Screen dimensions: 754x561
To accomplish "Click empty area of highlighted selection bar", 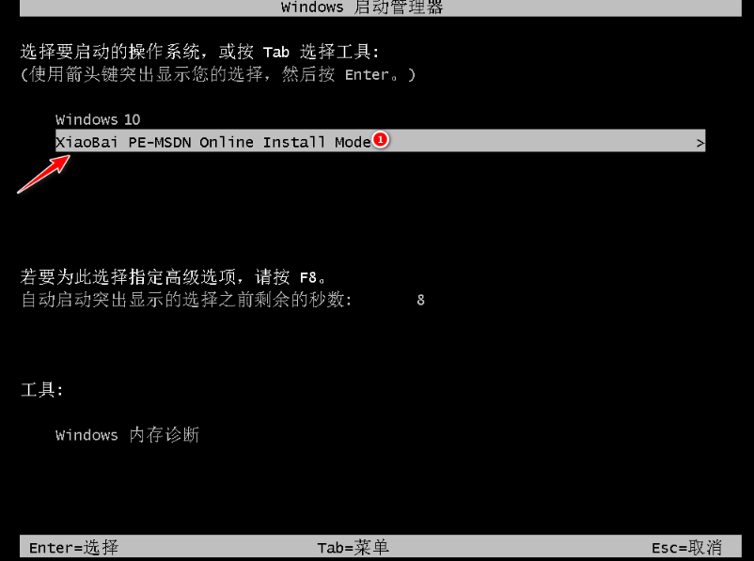I will (539, 141).
